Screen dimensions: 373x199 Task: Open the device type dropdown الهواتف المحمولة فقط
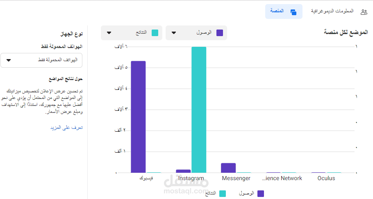click(41, 60)
